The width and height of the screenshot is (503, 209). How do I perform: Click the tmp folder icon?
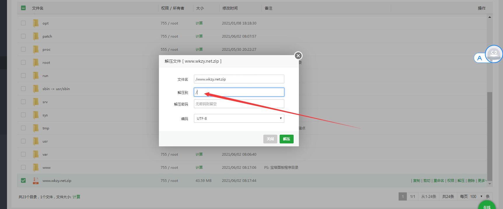(x=36, y=128)
